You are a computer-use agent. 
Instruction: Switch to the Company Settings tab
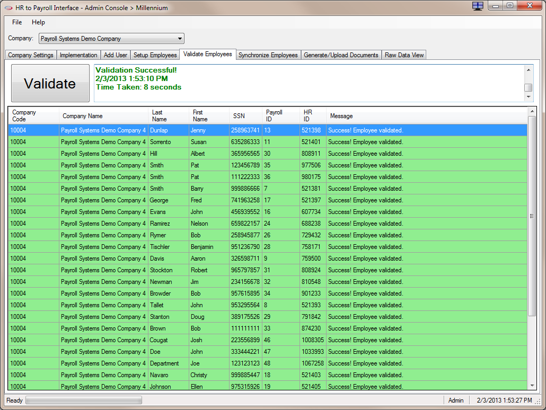[x=31, y=55]
